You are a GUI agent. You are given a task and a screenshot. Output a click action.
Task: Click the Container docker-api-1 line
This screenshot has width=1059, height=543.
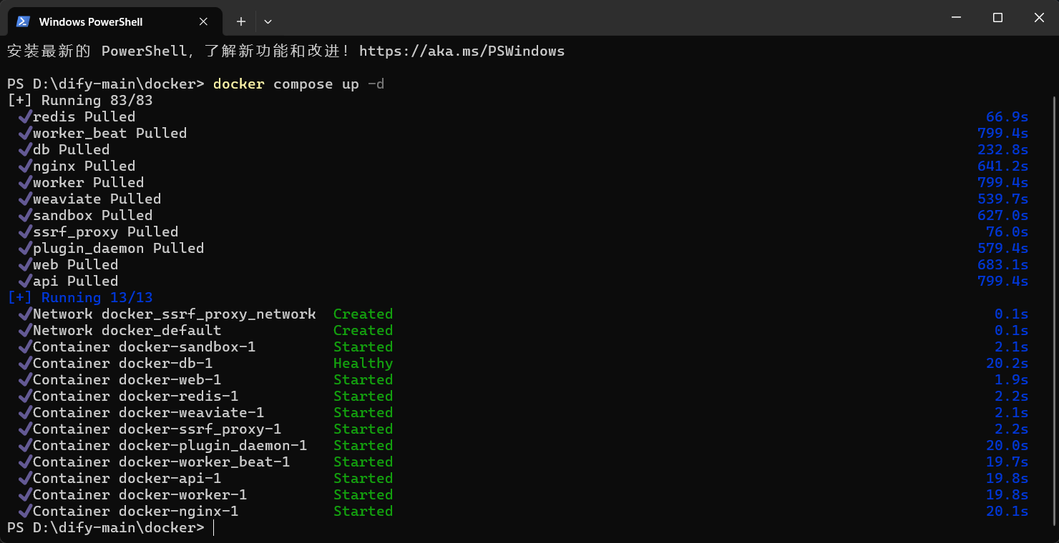[127, 478]
